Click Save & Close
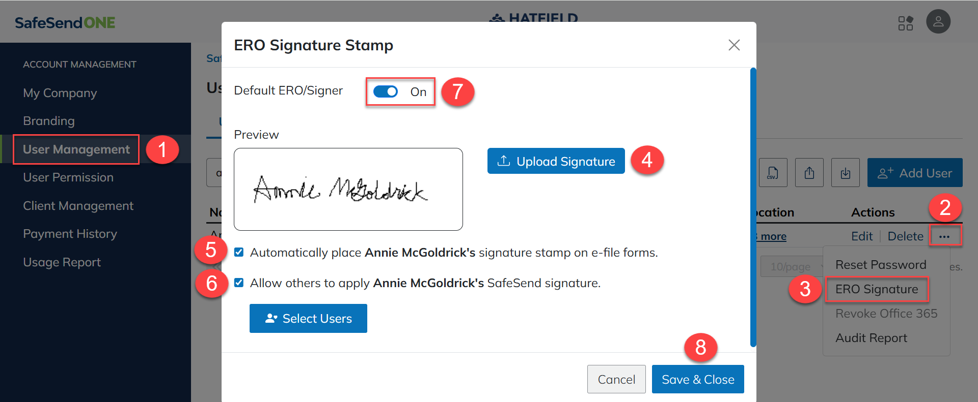 tap(697, 379)
